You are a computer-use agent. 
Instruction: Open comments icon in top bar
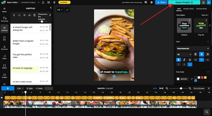pyautogui.click(x=146, y=2)
